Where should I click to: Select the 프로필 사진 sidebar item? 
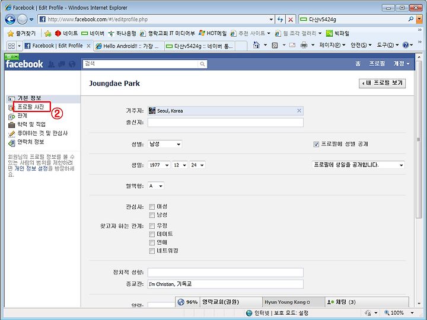(x=31, y=107)
